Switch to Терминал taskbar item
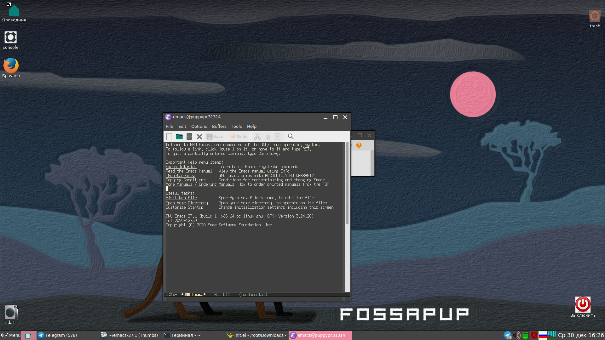 tap(194, 335)
